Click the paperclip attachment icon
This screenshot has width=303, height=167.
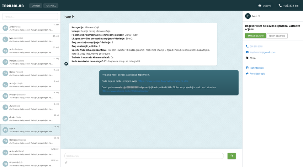[66, 162]
